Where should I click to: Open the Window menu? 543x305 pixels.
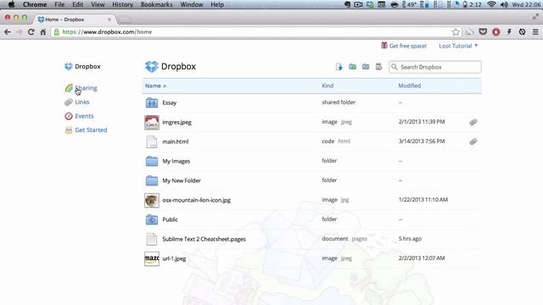click(x=192, y=4)
